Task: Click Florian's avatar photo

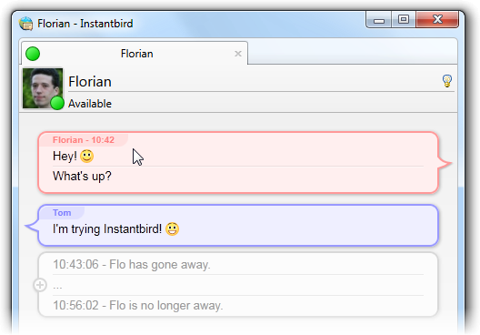Action: click(x=43, y=88)
